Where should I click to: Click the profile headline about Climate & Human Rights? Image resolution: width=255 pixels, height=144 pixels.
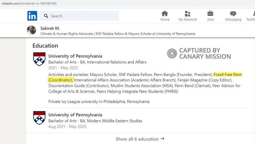pos(118,34)
